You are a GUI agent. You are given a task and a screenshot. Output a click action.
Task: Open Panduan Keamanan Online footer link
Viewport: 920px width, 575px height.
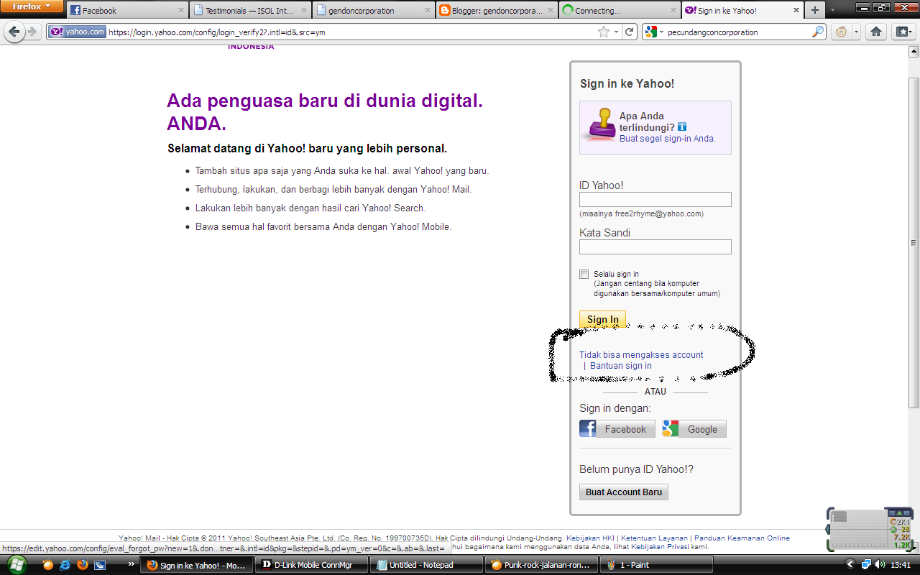point(741,538)
